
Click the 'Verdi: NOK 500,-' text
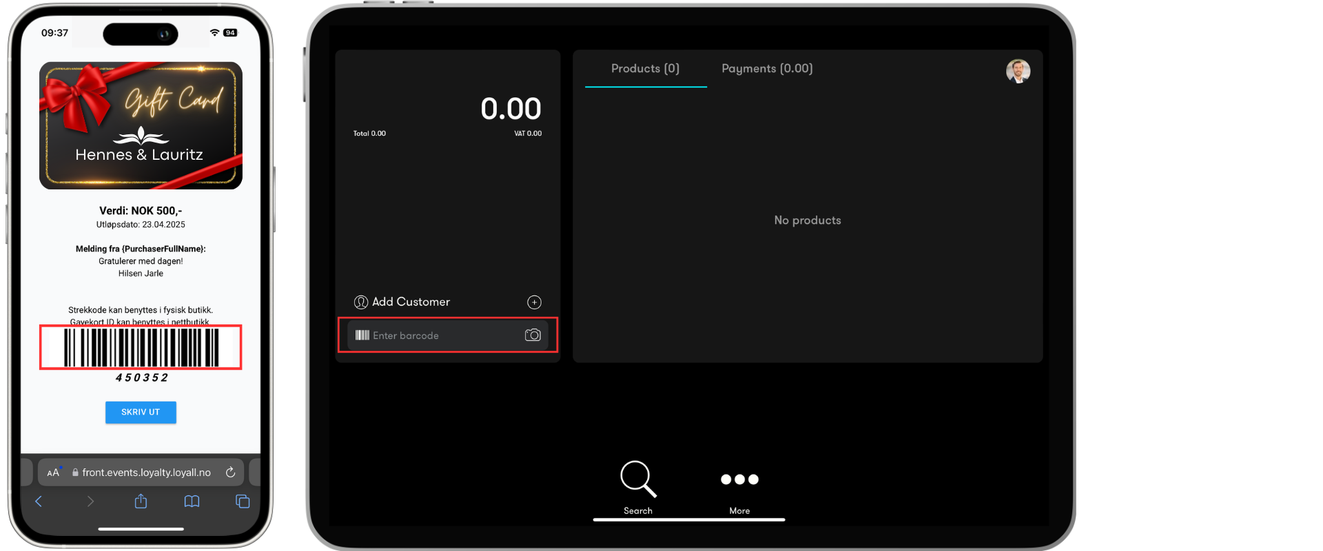[x=141, y=211]
